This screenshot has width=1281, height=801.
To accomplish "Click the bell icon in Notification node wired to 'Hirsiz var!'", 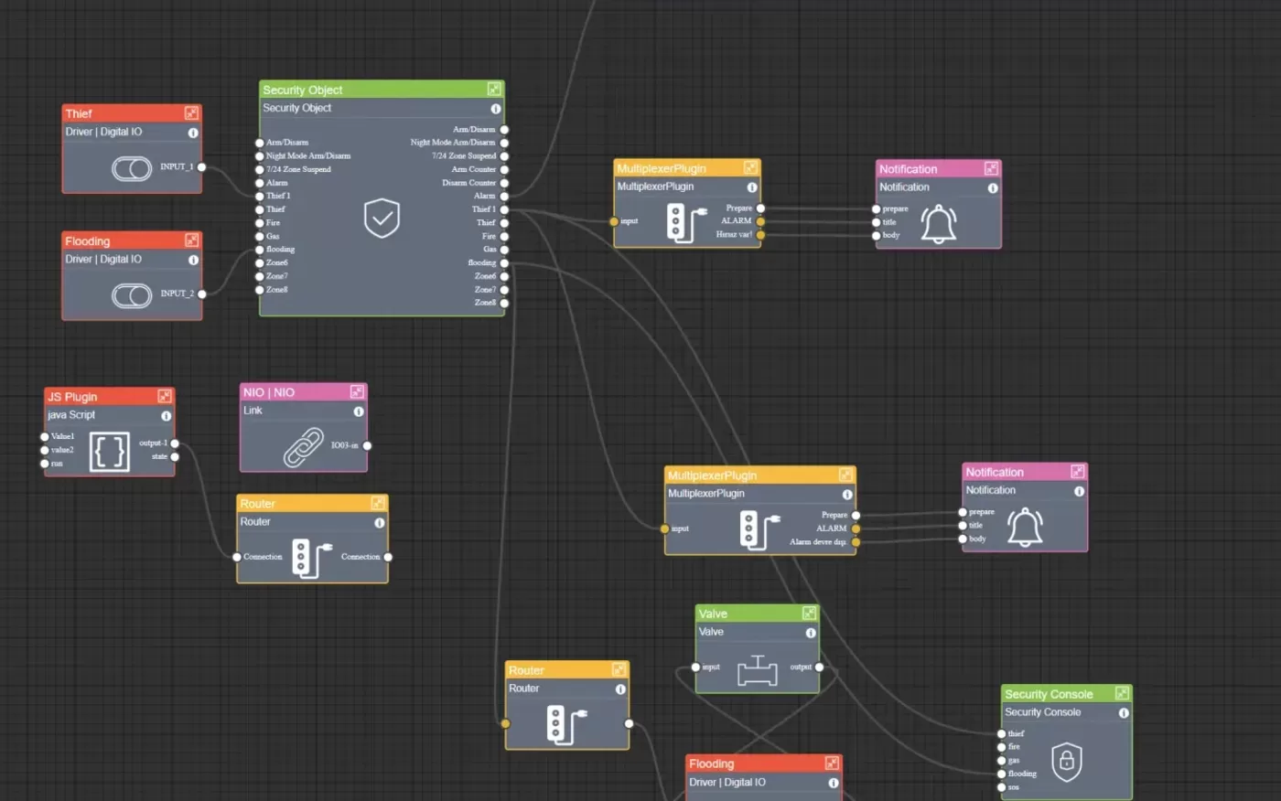I will click(x=939, y=224).
